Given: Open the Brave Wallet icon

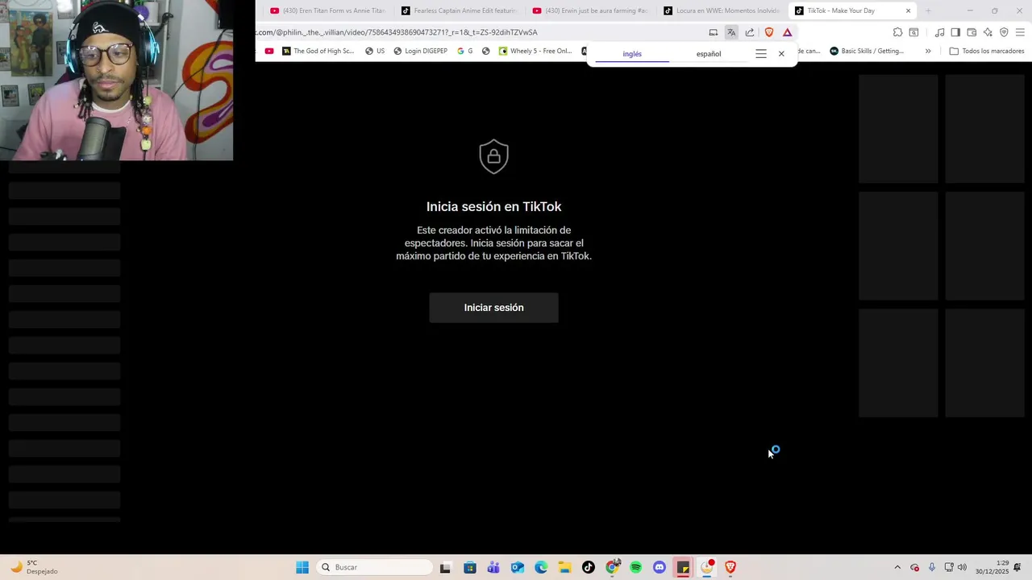Looking at the screenshot, I should pyautogui.click(x=972, y=32).
